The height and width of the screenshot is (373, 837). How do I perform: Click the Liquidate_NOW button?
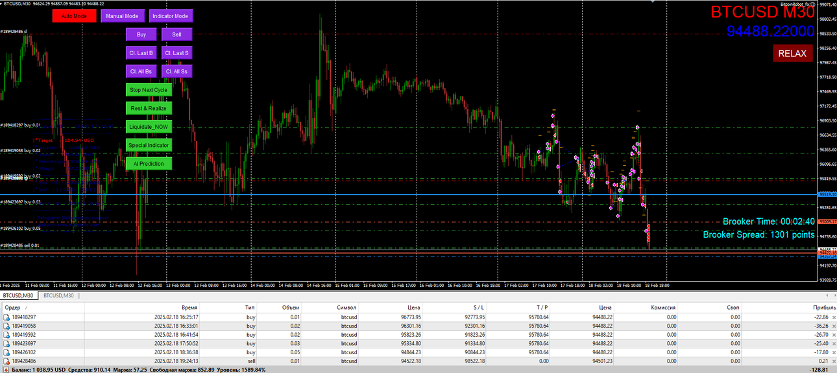pos(149,127)
